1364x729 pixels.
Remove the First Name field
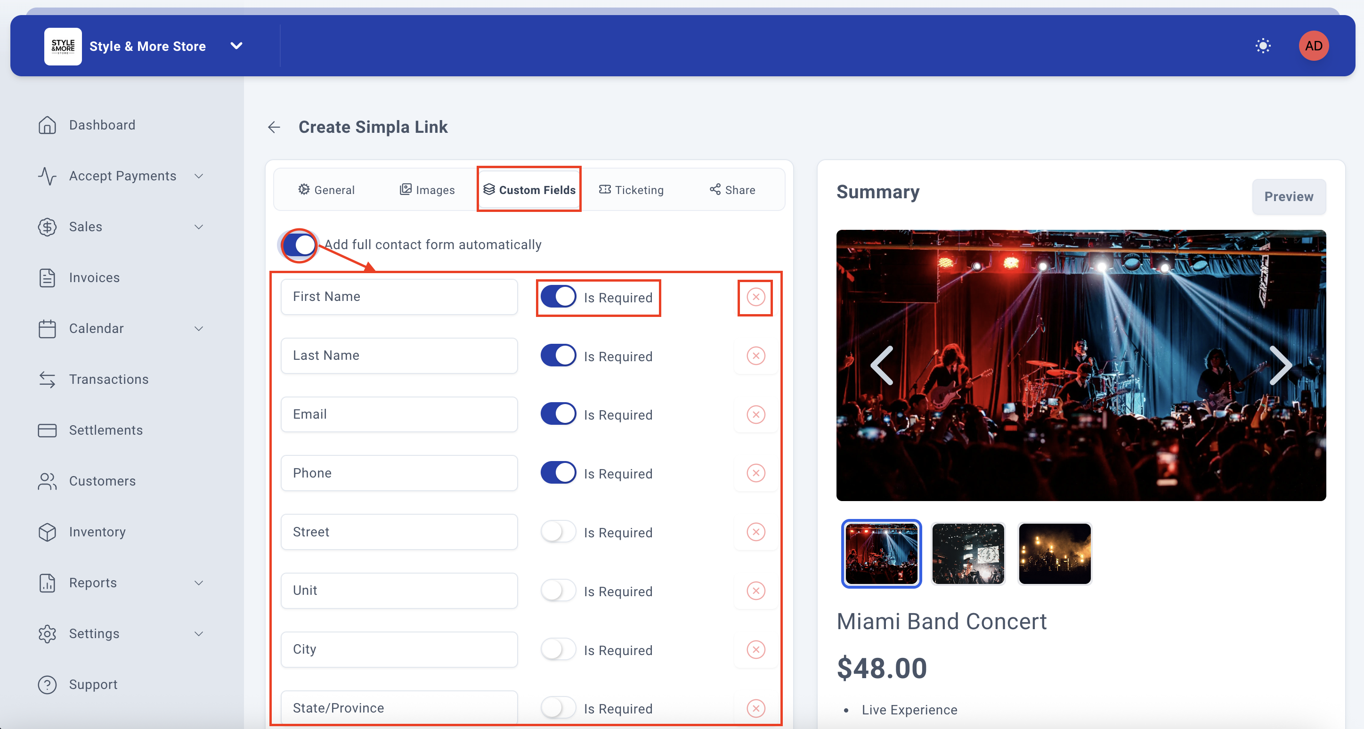(755, 297)
